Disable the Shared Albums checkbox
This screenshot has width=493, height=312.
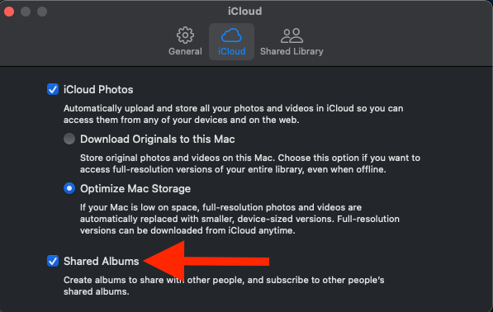pos(53,261)
